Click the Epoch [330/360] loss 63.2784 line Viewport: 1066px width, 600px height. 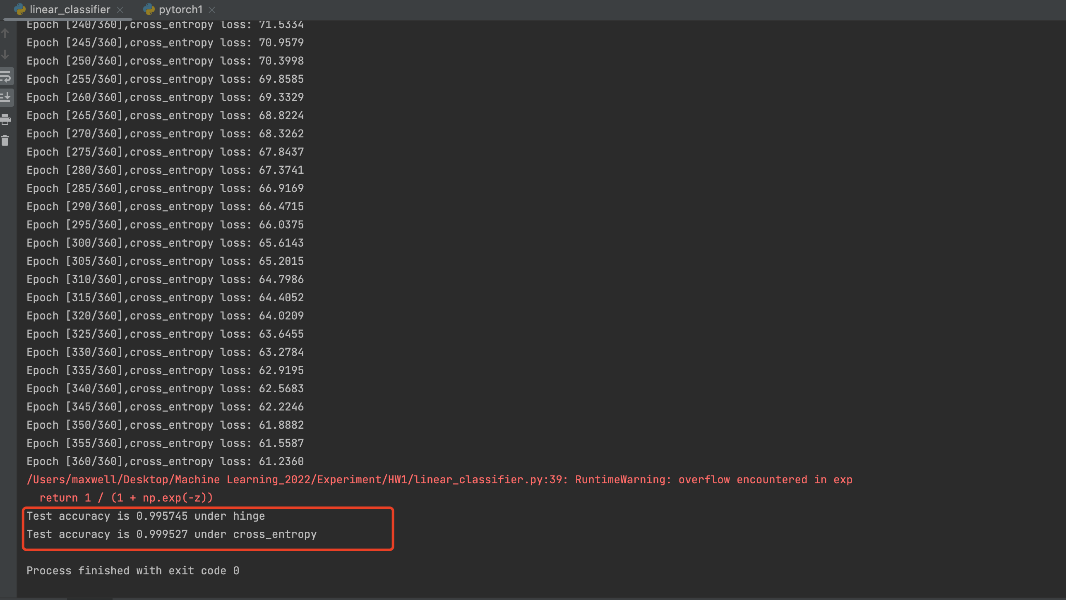point(165,352)
